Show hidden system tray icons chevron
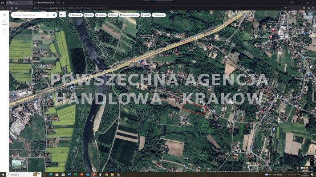 285,175
